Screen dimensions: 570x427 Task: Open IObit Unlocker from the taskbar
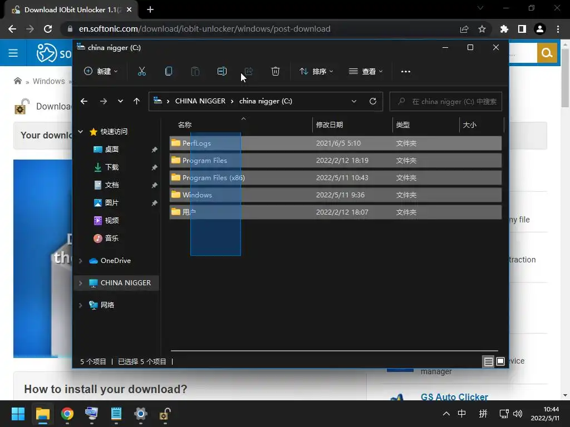165,414
